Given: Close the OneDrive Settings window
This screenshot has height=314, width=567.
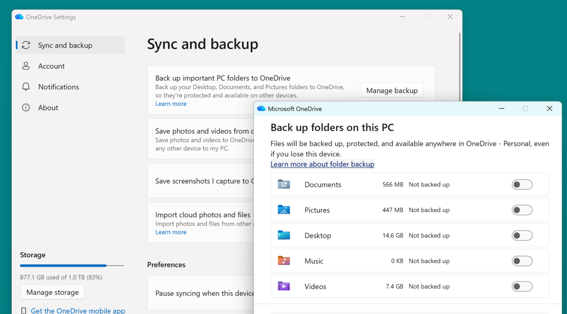Looking at the screenshot, I should coord(450,17).
